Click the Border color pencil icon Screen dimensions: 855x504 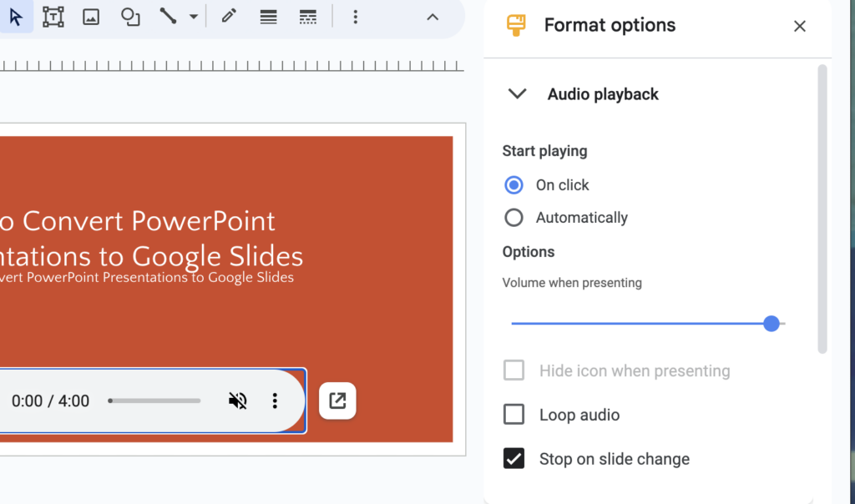[228, 17]
